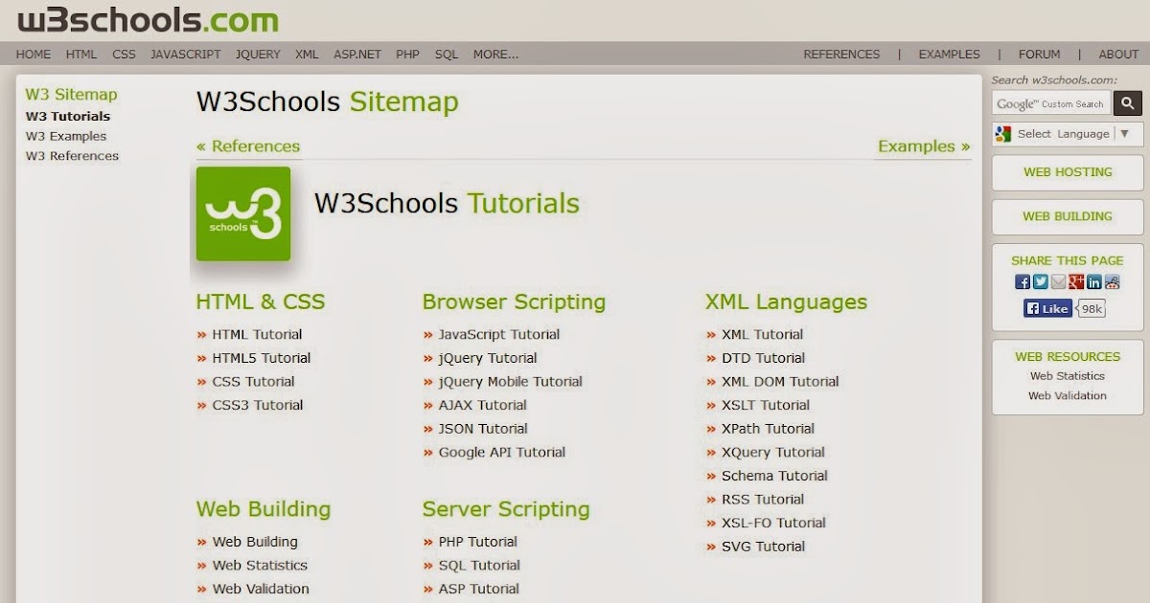Open XML in the top navigation bar
The height and width of the screenshot is (603, 1150).
coord(307,55)
